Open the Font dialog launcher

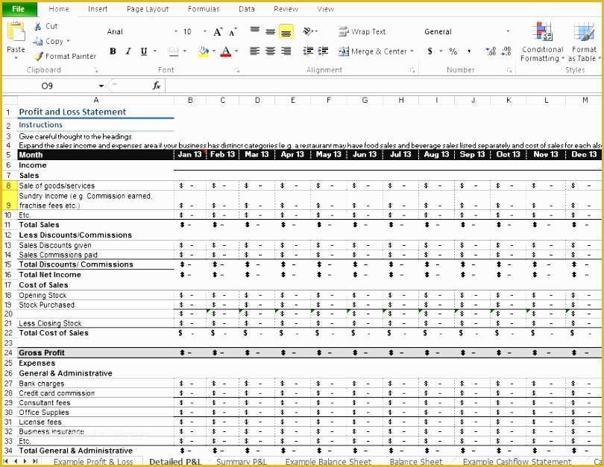(238, 71)
